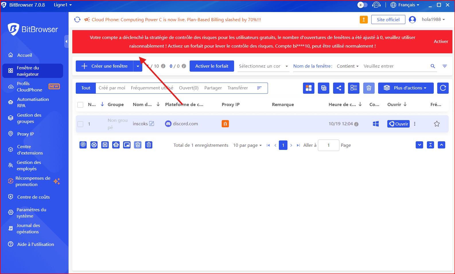Image resolution: width=455 pixels, height=274 pixels.
Task: Star the inscoks profile as favorite
Action: click(x=437, y=124)
